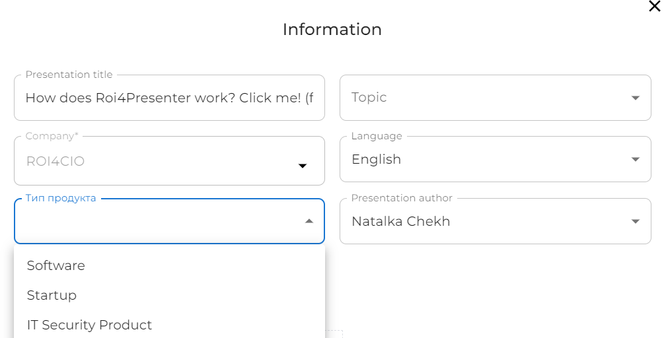Click the Language dropdown arrow icon
This screenshot has height=338, width=664.
click(636, 160)
